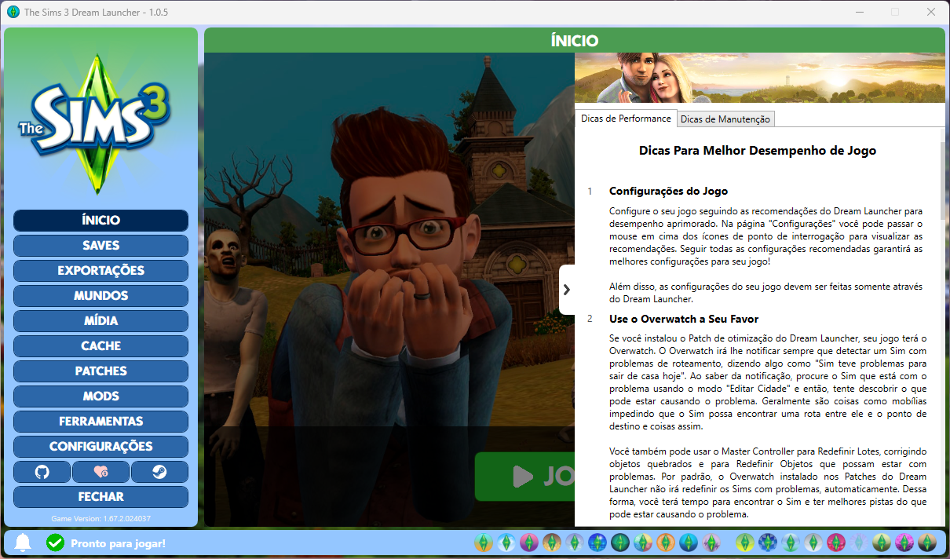Open the MODS section
The width and height of the screenshot is (950, 559).
tap(100, 396)
